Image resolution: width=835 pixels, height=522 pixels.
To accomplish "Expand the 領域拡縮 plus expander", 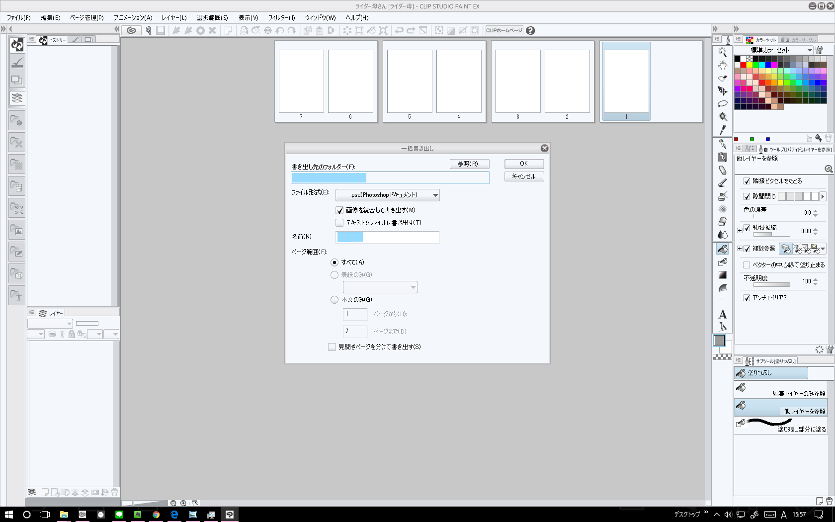I will 740,230.
